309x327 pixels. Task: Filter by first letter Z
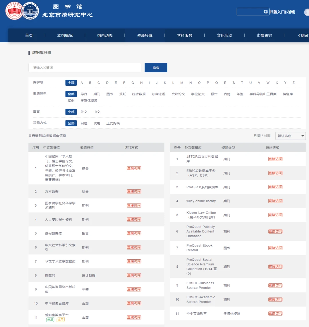point(294,83)
